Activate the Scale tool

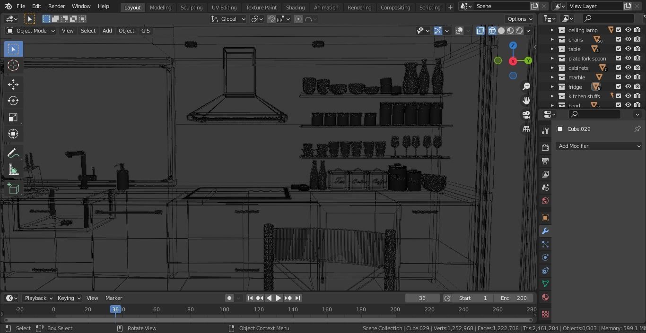(13, 117)
